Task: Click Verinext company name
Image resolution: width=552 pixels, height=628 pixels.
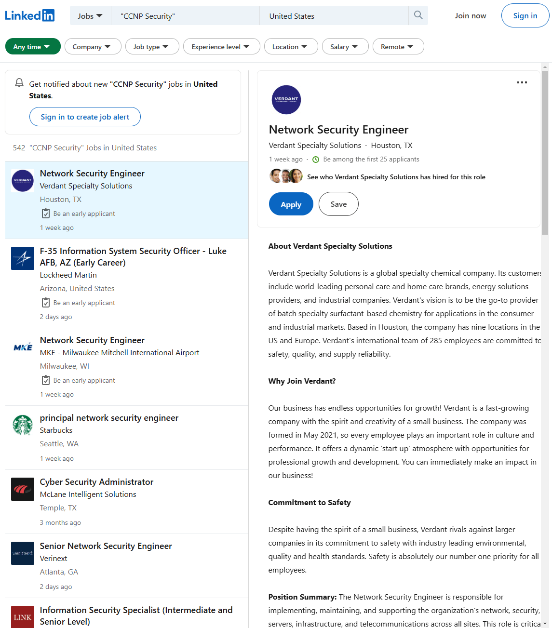Action: click(x=54, y=558)
